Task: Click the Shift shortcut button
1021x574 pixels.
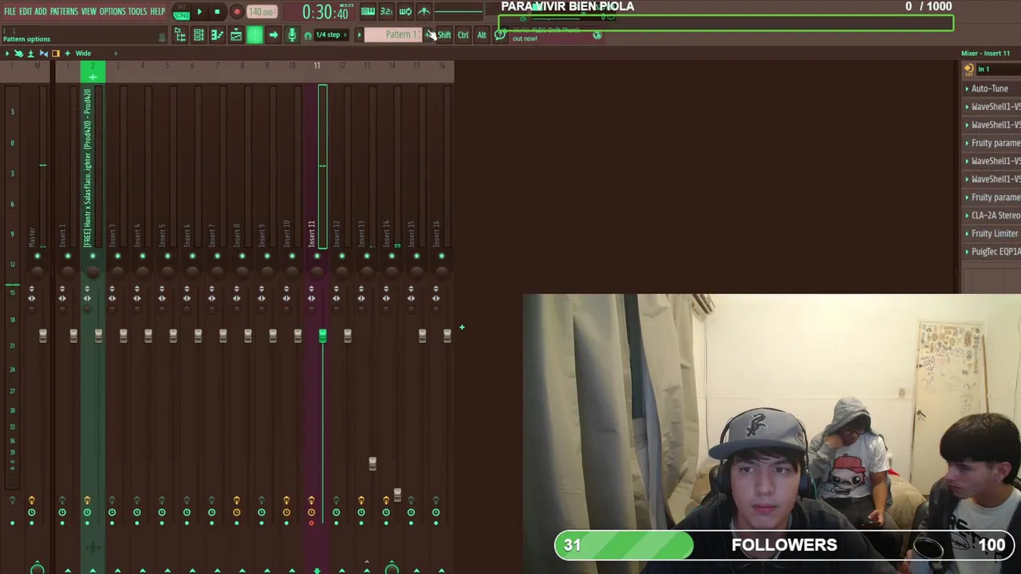Action: click(x=444, y=35)
